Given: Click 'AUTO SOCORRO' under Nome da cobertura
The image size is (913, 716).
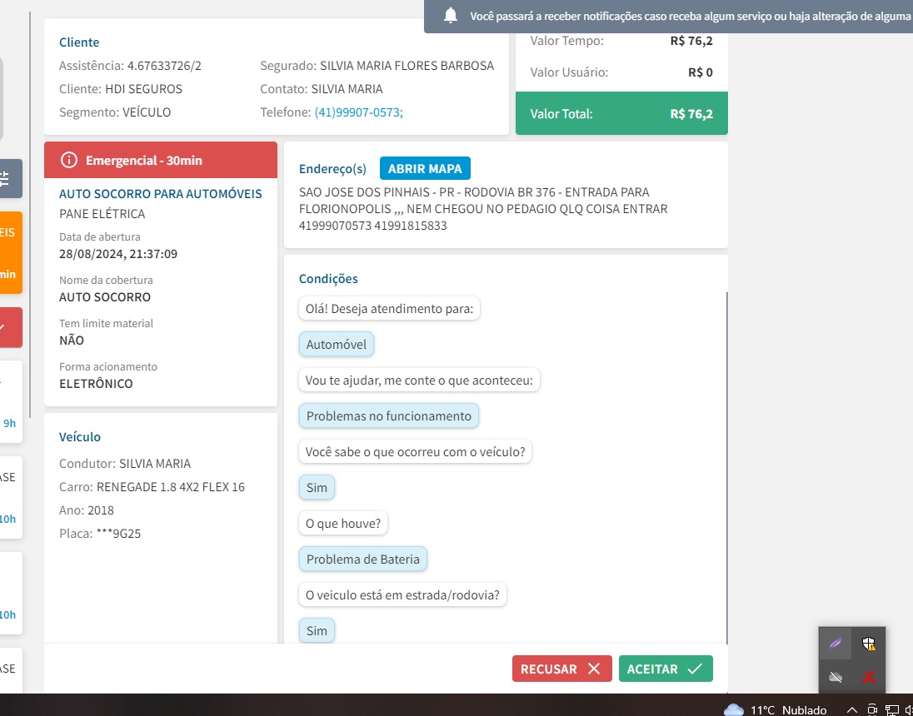Looking at the screenshot, I should tap(105, 297).
